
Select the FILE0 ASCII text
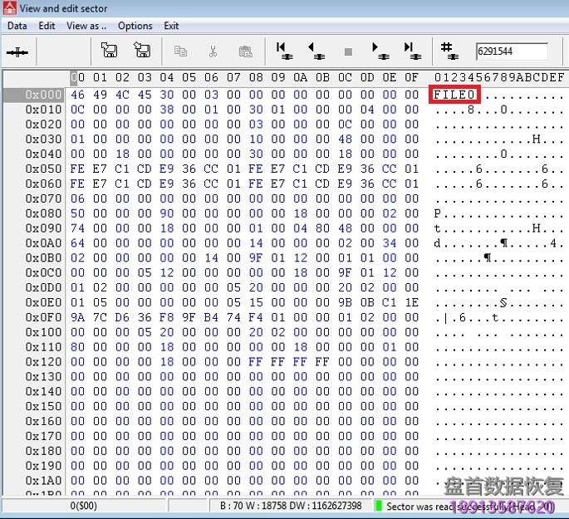(454, 95)
